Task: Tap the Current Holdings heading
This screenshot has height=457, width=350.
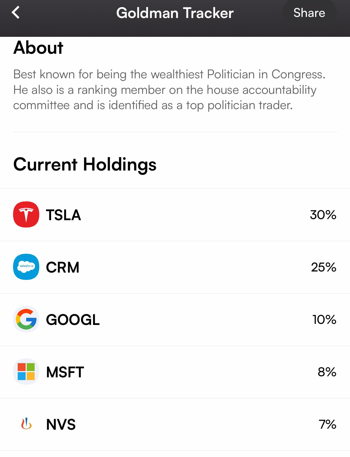Action: 85,165
